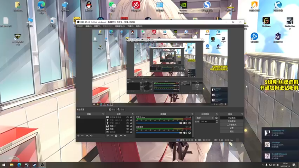Screen dimensions: 299x168
Task: Add a new scene with plus icon
Action: 78,136
